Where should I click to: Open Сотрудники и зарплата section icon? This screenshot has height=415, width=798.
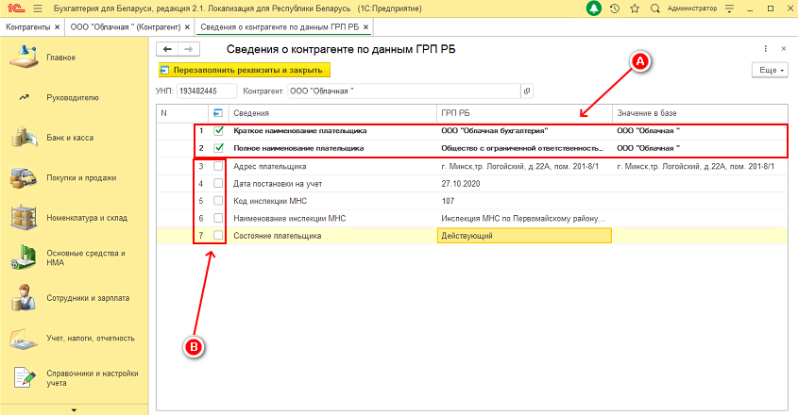pos(24,297)
